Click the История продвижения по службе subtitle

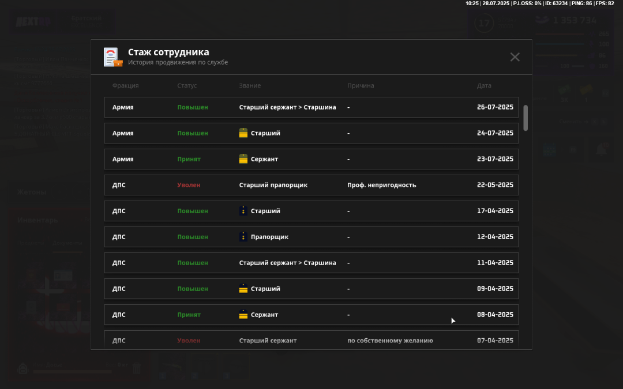point(178,62)
